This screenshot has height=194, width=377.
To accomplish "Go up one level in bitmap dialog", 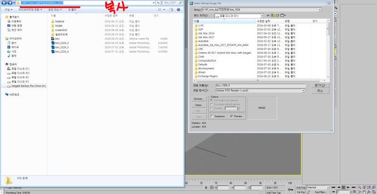I will [x=273, y=16].
